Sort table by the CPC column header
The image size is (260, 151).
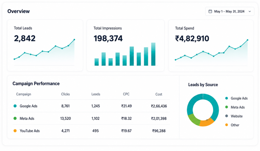(x=126, y=94)
